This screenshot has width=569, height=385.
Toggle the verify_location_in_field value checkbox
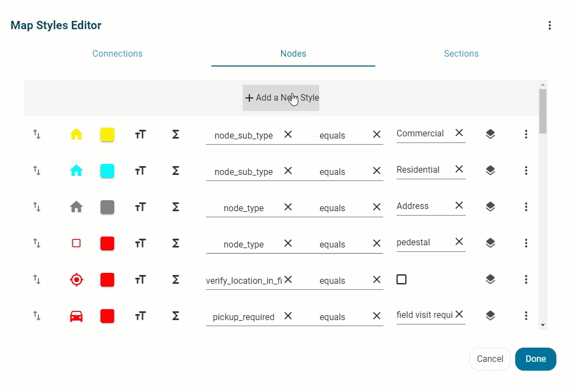click(x=401, y=279)
